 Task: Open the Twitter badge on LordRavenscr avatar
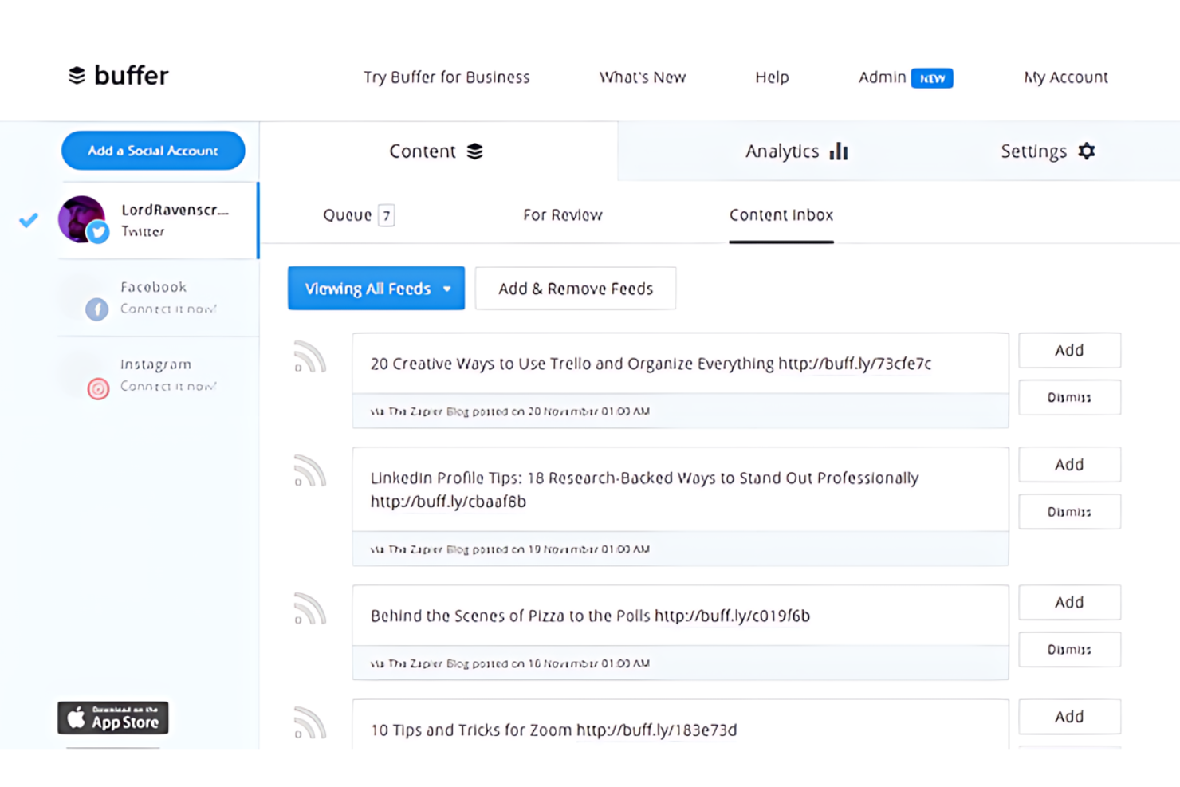point(98,232)
